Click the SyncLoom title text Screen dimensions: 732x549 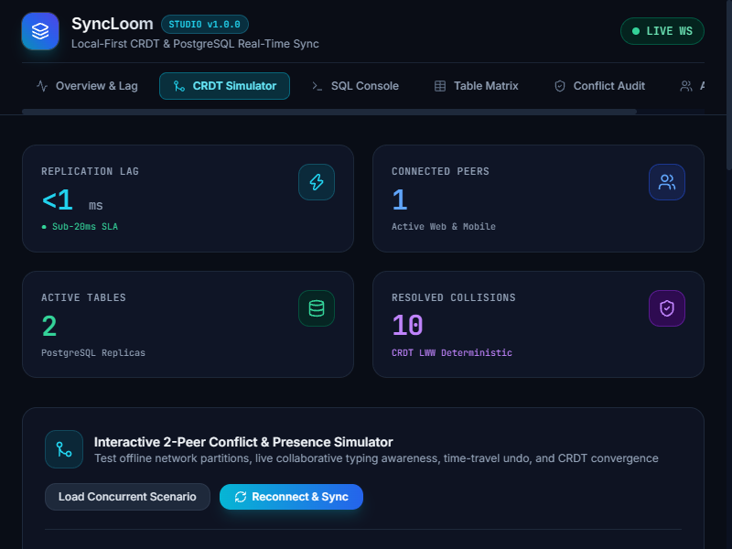tap(112, 24)
